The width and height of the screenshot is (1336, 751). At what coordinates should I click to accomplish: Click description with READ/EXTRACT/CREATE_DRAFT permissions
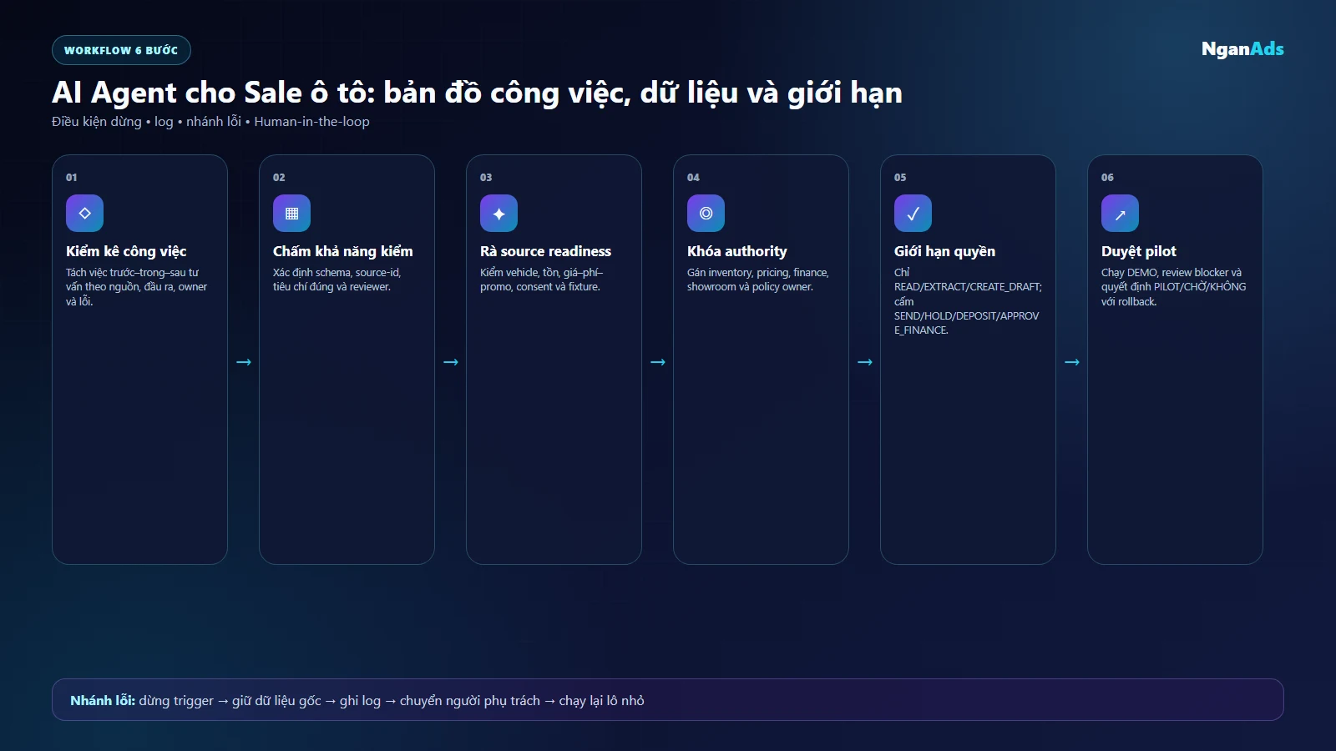968,301
